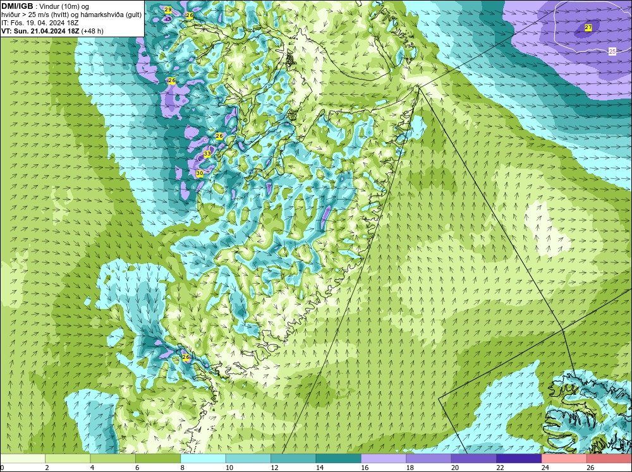Screen dimensions: 632x472
Task: Pick the 6–8 m/s olive green legend swatch
Action: click(158, 458)
